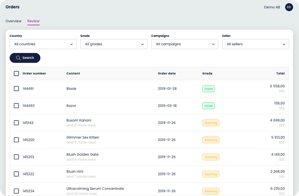This screenshot has width=299, height=196.
Task: Expand the Seller dropdown
Action: coord(255,44)
